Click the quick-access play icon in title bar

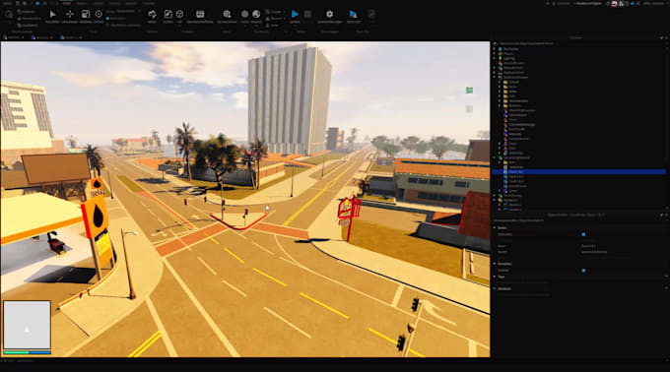[x=37, y=3]
